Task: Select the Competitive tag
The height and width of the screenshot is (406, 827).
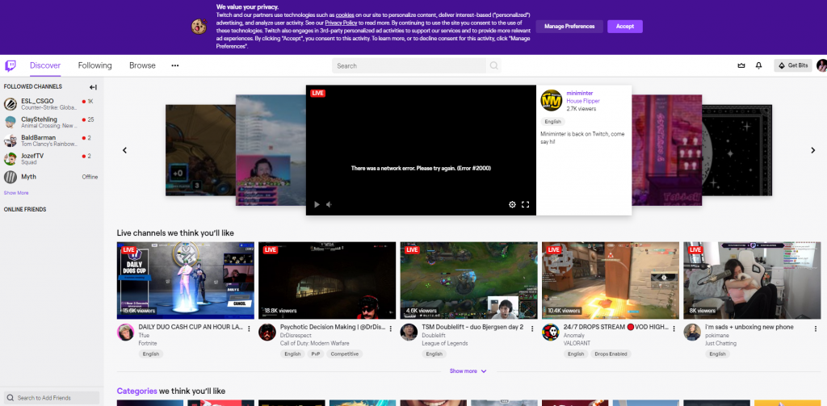Action: 345,354
